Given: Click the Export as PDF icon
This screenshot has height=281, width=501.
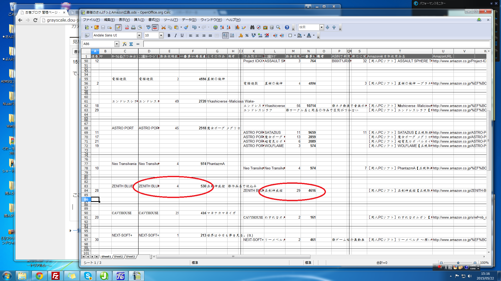Looking at the screenshot, I should tap(127, 27).
